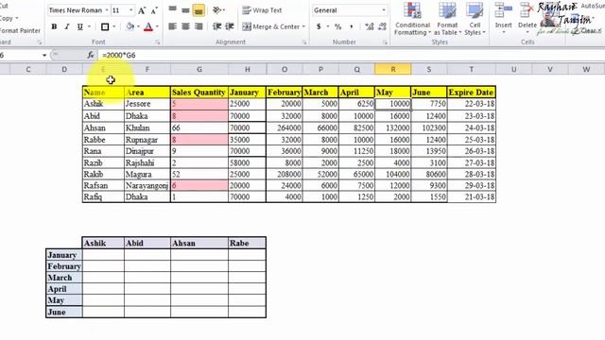Toggle align text left
The height and width of the screenshot is (340, 605).
coord(172,26)
